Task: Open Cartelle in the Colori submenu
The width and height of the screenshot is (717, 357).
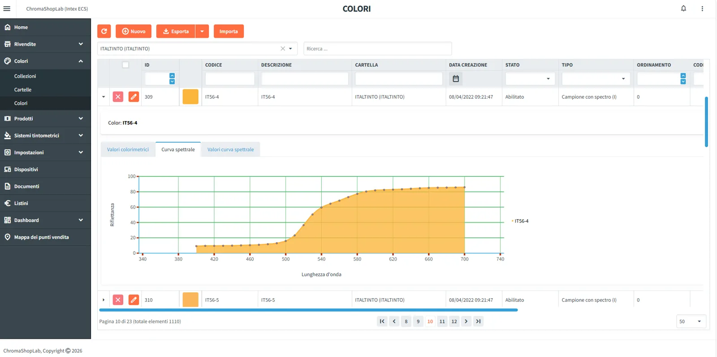Action: coord(45,90)
